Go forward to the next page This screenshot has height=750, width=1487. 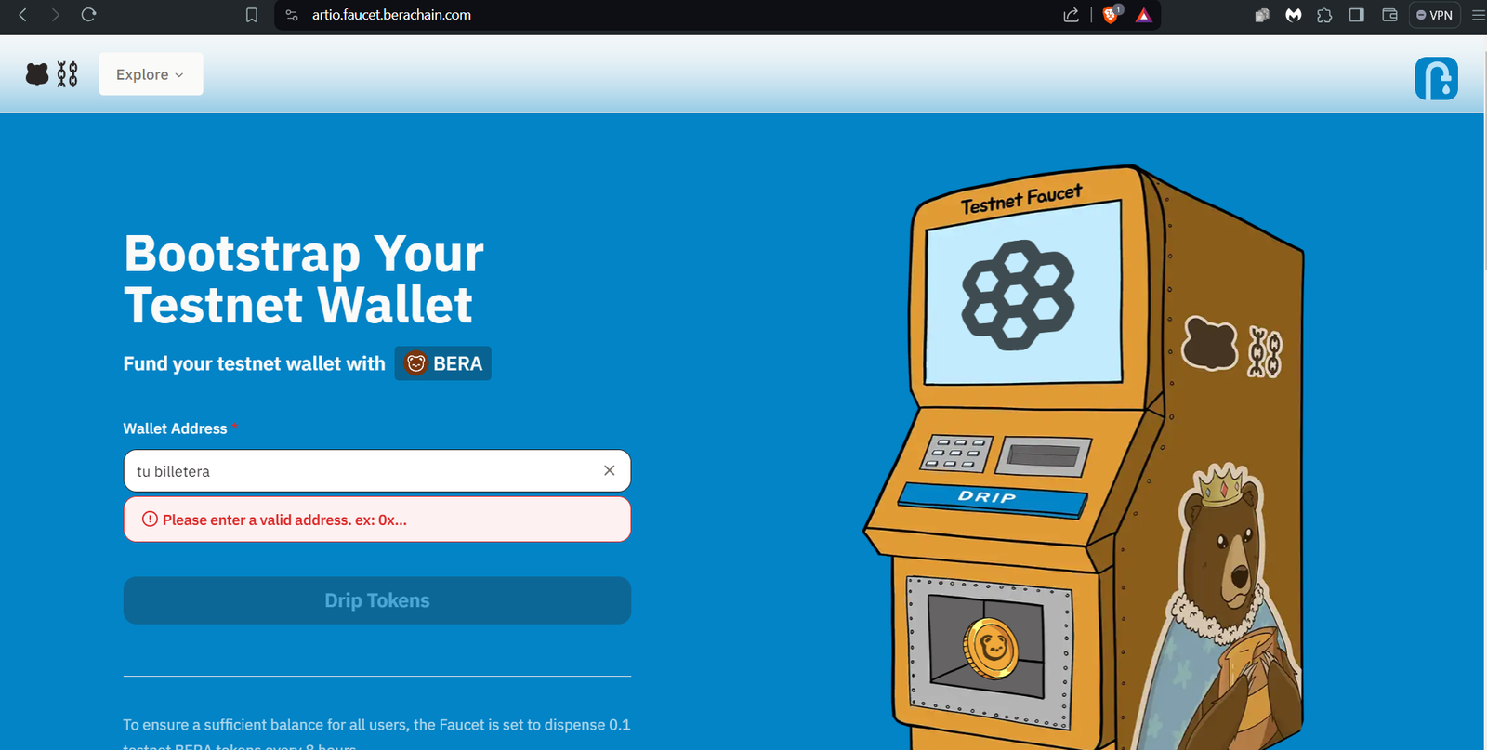(55, 15)
